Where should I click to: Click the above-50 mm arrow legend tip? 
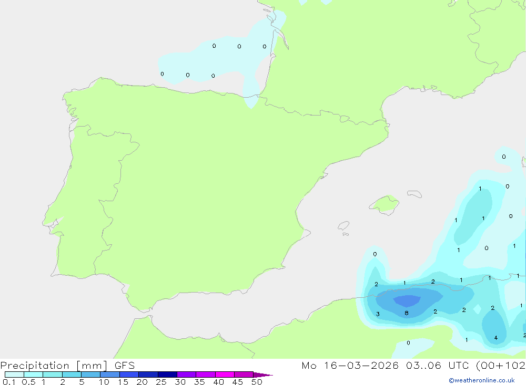262,375
